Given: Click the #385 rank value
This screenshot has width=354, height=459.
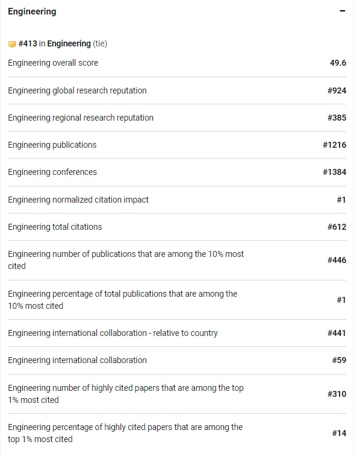Looking at the screenshot, I should point(337,118).
